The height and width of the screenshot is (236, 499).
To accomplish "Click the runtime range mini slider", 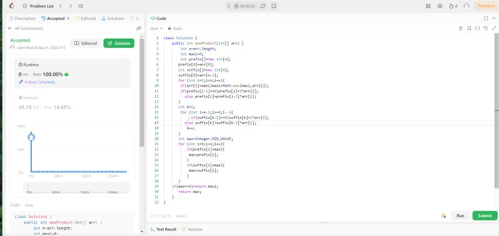I will point(77,187).
